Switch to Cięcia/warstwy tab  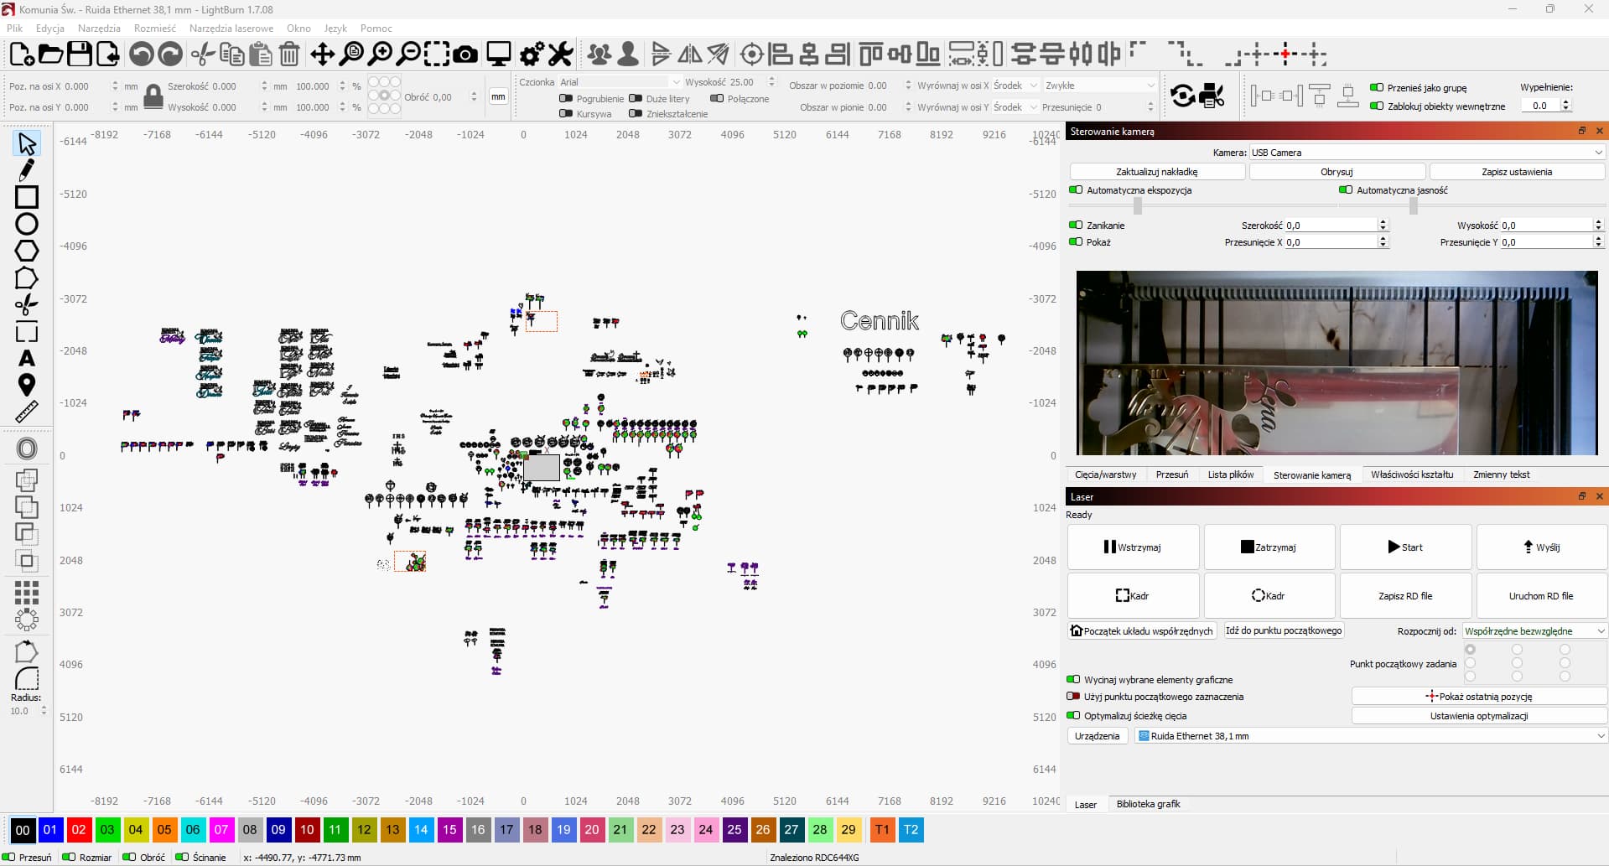[x=1106, y=474]
